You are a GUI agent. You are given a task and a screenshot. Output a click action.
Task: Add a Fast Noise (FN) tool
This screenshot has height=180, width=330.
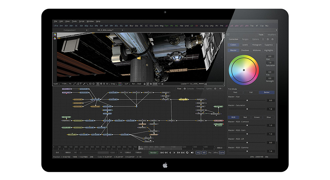click(172, 26)
